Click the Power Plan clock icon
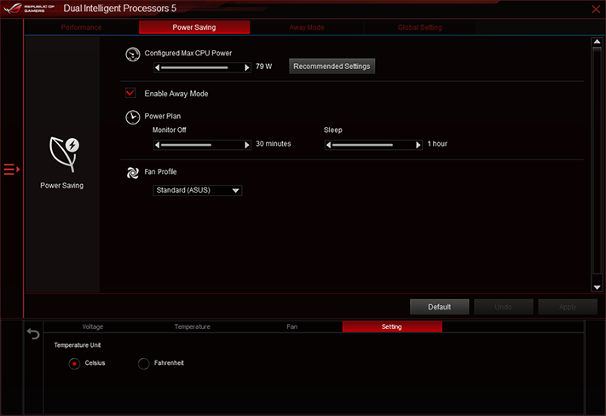Image resolution: width=606 pixels, height=416 pixels. [133, 117]
